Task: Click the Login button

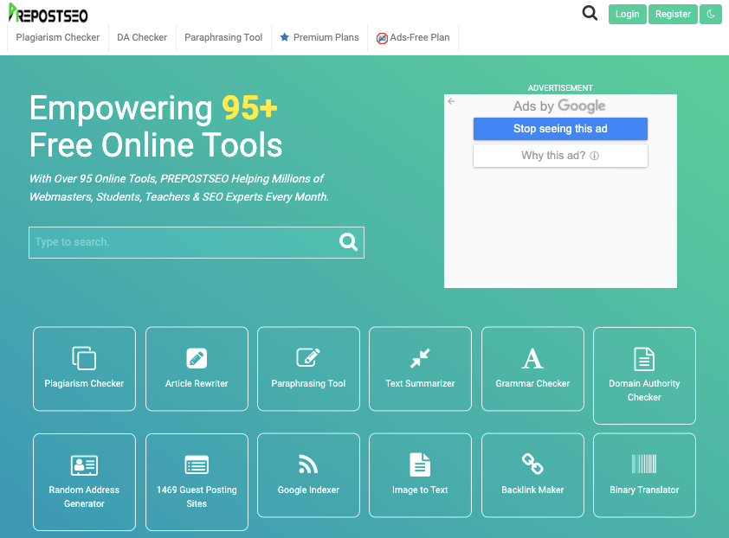Action: coord(627,15)
